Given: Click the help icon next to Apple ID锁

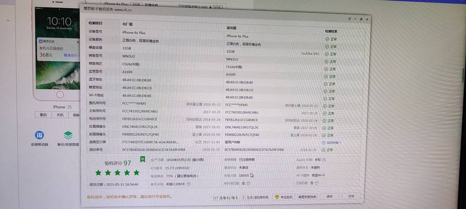Looking at the screenshot, I should 324,160.
